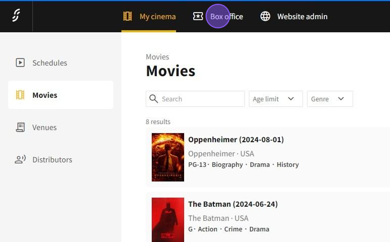Screen dimensions: 390x242
Task: Click the Oppenheimer poster thumbnail
Action: pos(168,157)
